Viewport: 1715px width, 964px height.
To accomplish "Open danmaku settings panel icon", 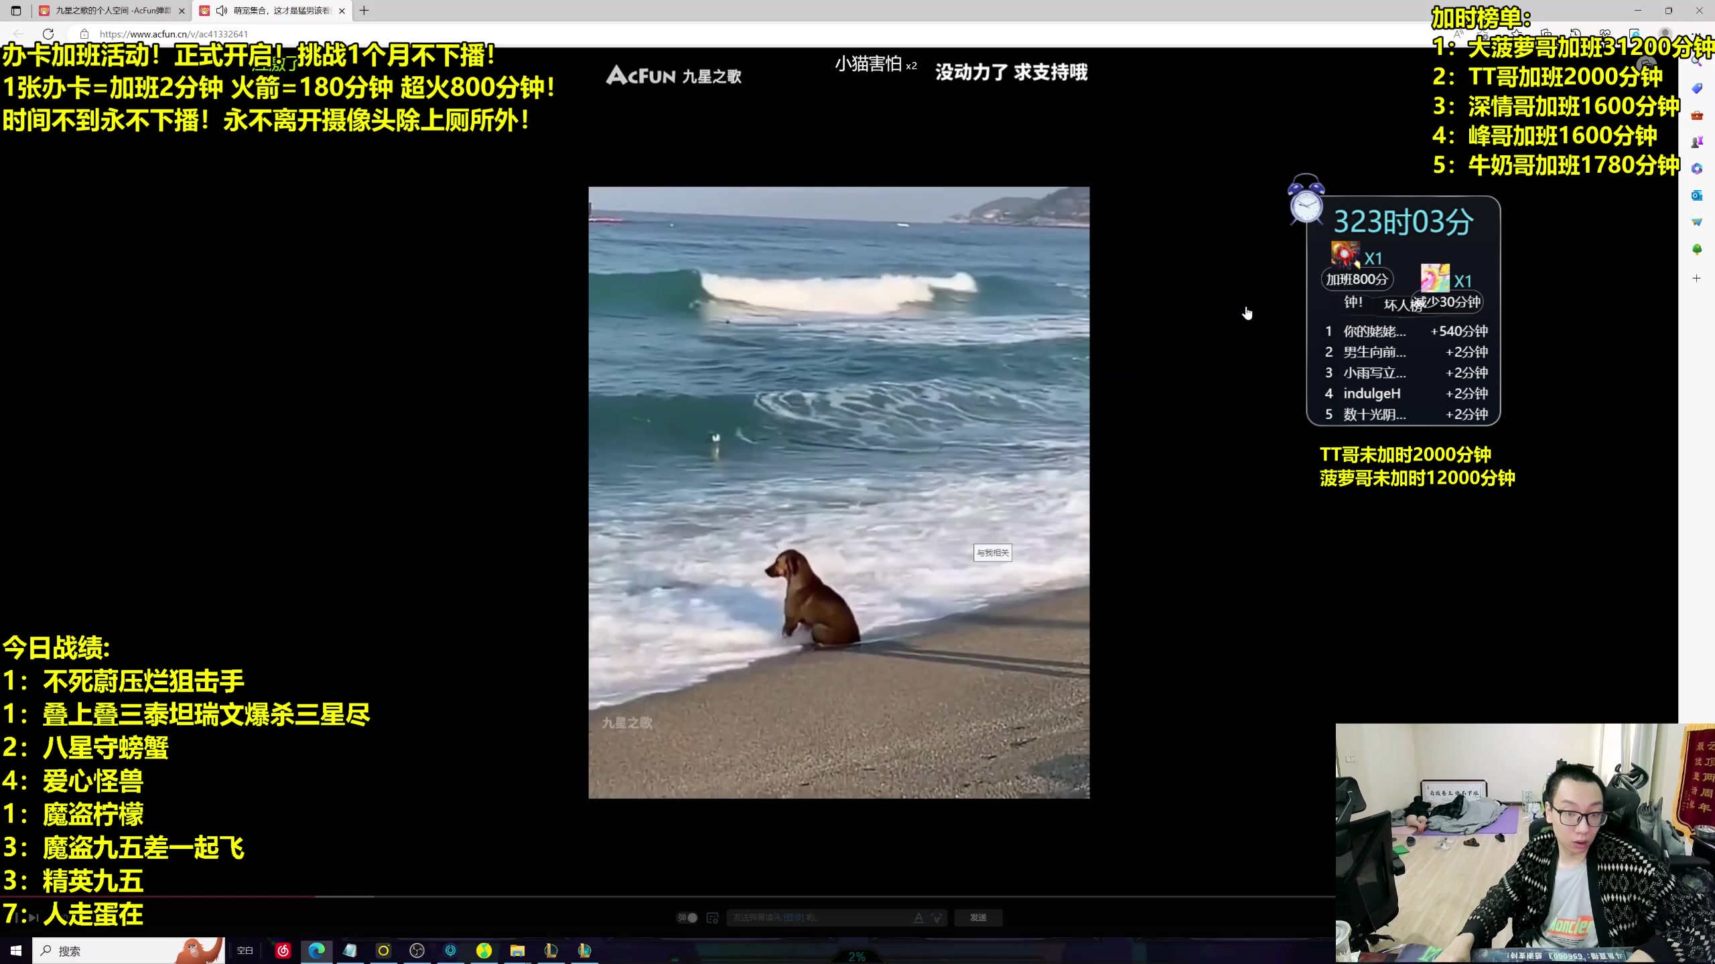I will pyautogui.click(x=713, y=918).
